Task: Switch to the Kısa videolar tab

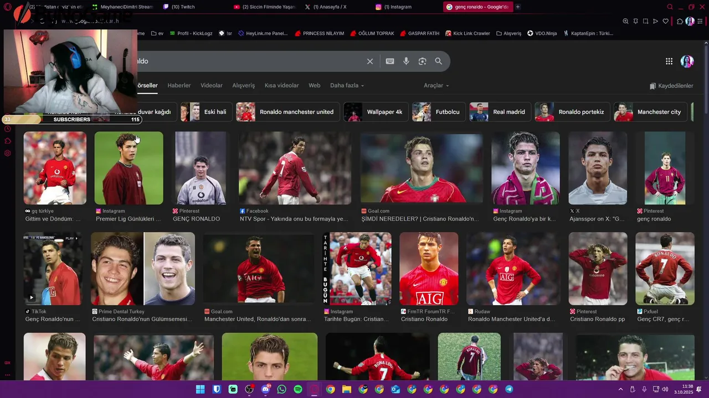Action: 281,86
